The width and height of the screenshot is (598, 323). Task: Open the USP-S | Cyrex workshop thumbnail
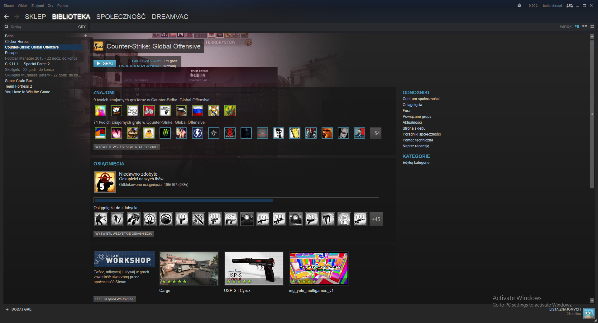tap(254, 268)
